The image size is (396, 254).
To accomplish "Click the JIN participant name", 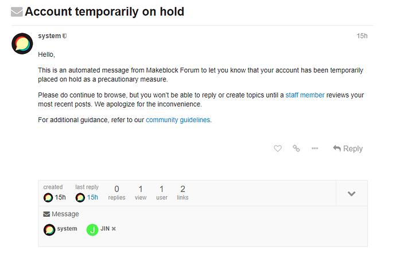I will click(105, 229).
